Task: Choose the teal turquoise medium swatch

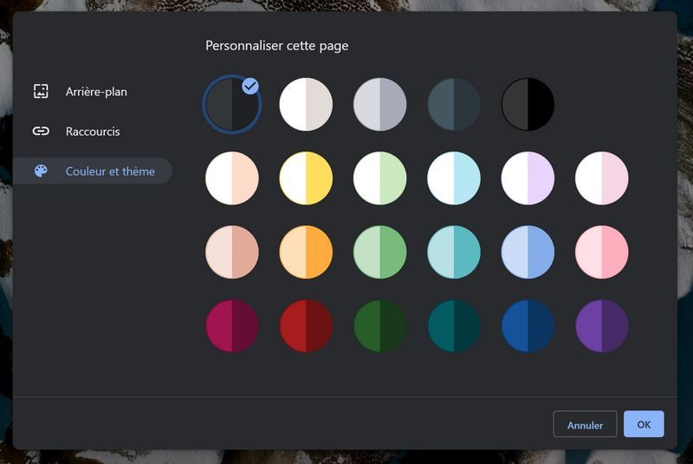Action: (454, 253)
